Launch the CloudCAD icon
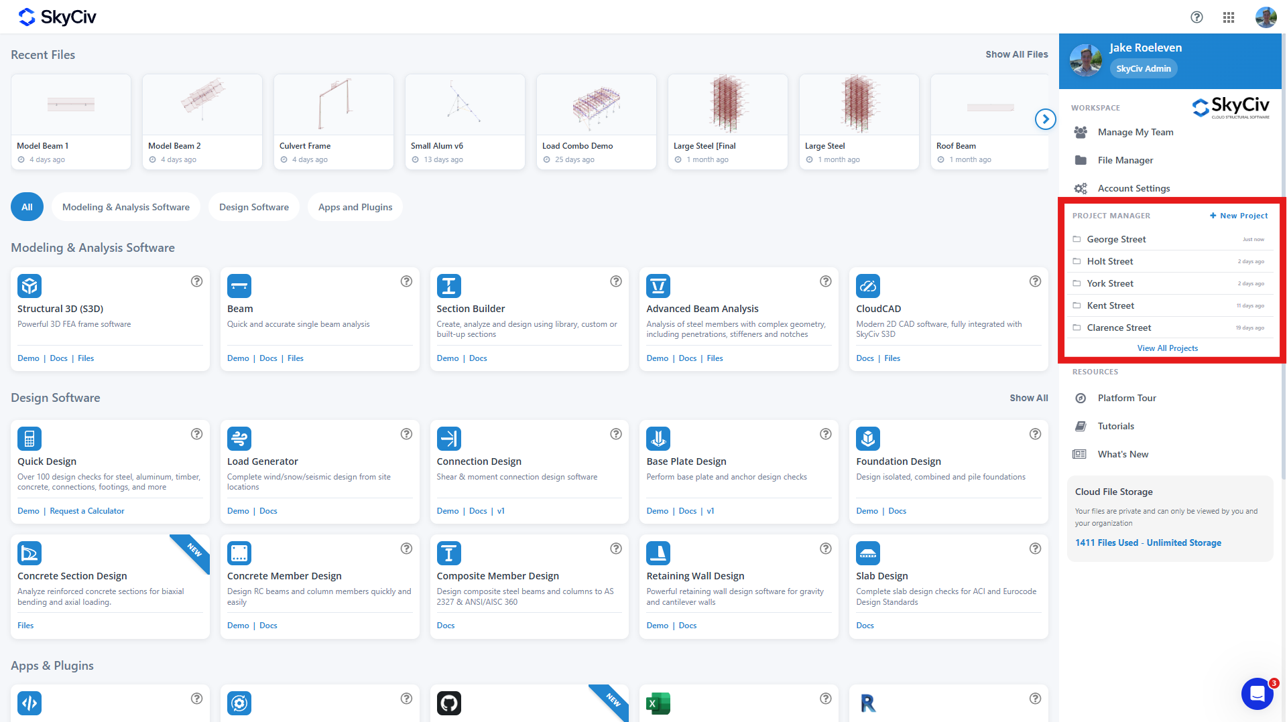This screenshot has width=1287, height=722. [868, 286]
